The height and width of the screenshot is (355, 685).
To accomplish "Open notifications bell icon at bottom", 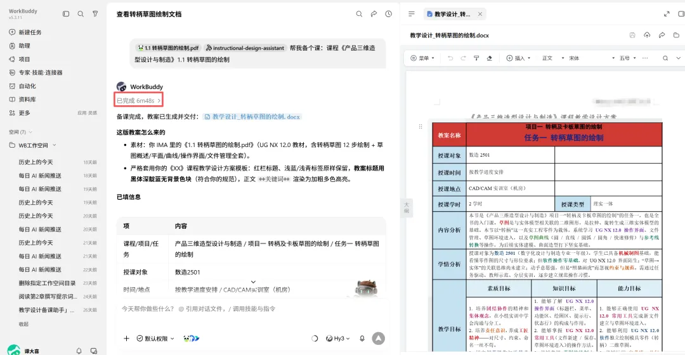I will (79, 351).
